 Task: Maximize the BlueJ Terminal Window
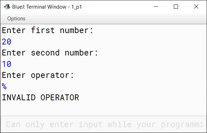(x=176, y=7)
